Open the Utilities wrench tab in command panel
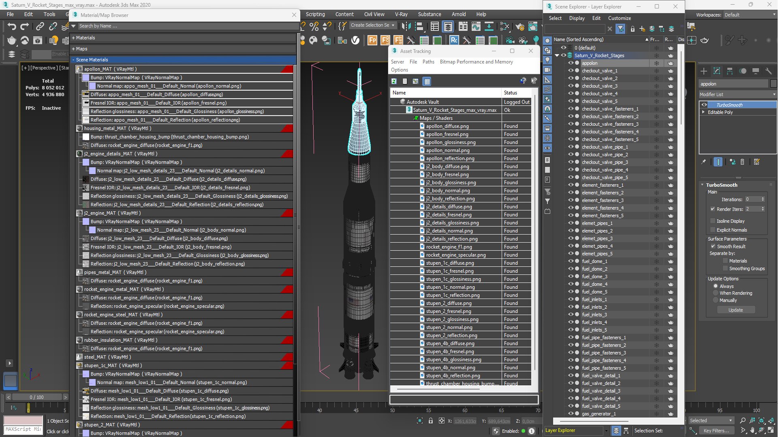The image size is (778, 437). (x=769, y=71)
